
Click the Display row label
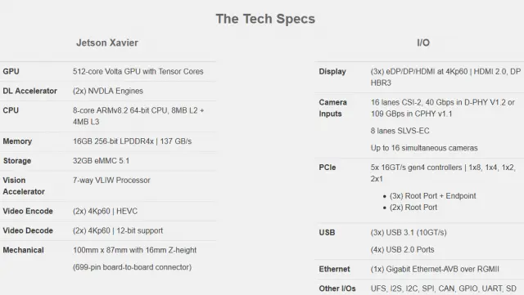(332, 71)
